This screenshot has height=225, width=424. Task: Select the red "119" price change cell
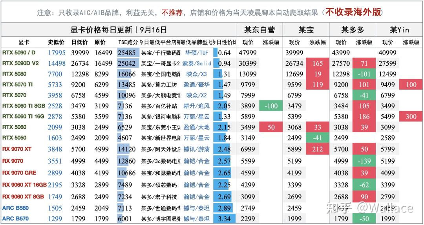click(318, 85)
